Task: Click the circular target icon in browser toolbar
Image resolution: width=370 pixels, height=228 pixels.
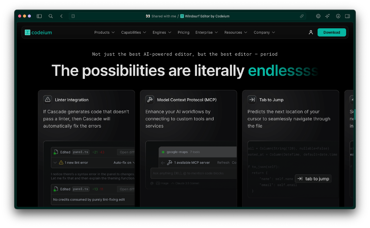Action: [x=318, y=16]
